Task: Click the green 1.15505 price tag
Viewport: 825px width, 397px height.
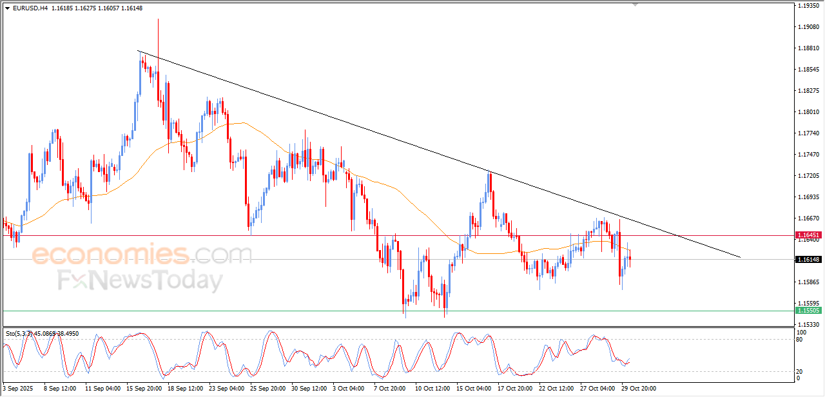Action: click(808, 311)
